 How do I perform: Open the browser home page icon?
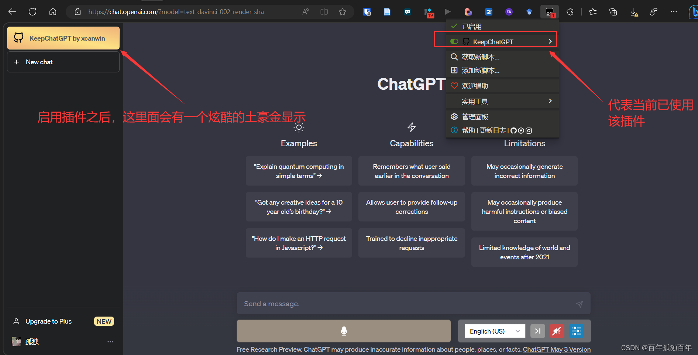pyautogui.click(x=53, y=12)
